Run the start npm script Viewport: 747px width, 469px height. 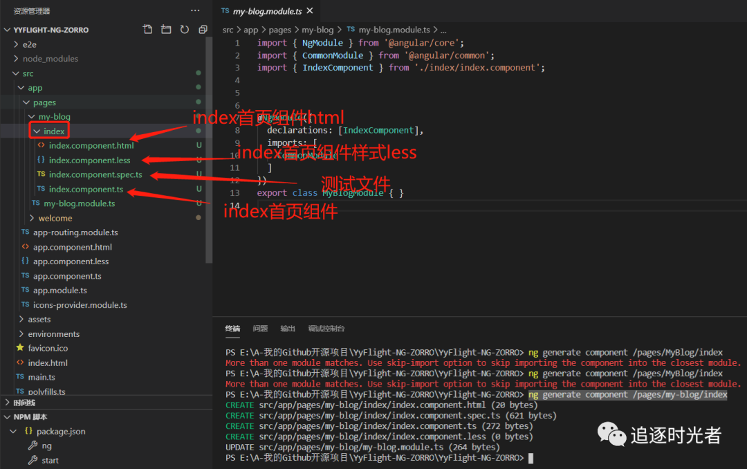(50, 460)
